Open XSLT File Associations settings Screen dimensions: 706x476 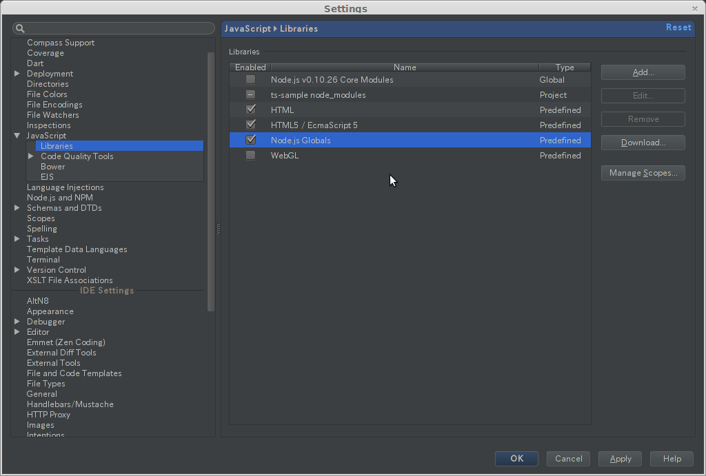[x=70, y=280]
